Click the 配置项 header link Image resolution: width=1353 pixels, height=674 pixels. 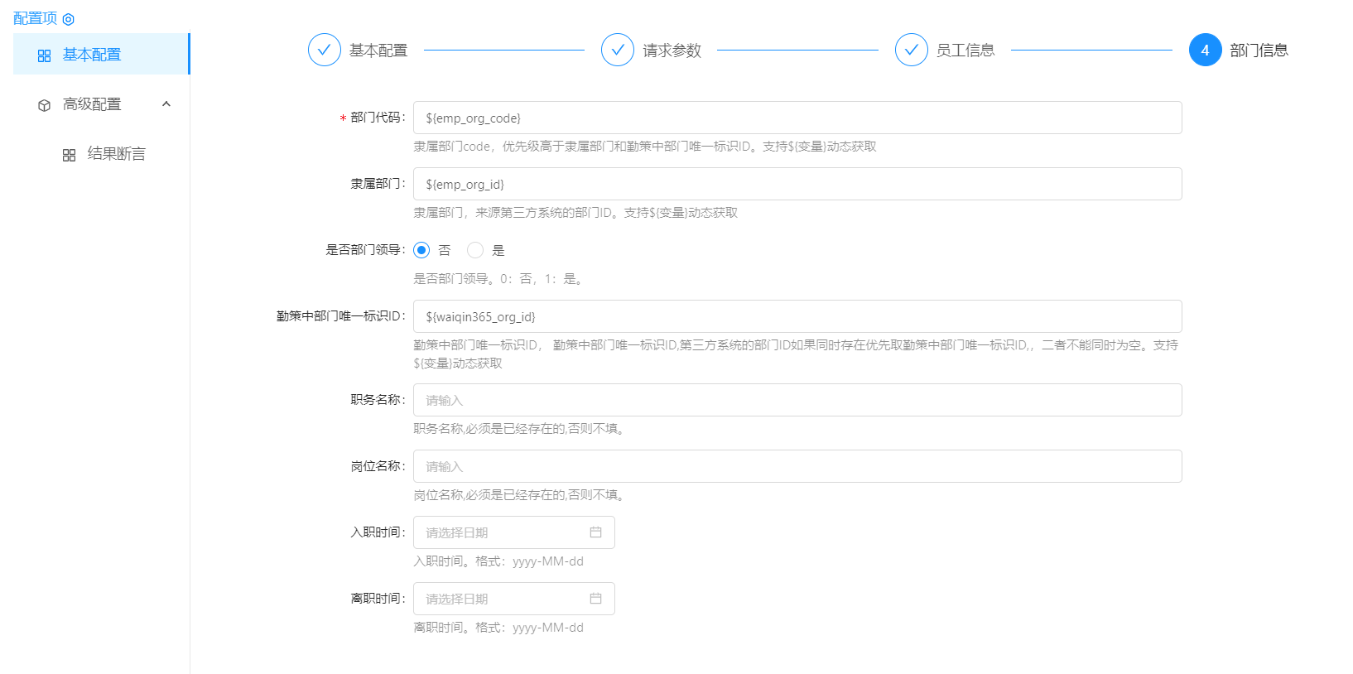[36, 18]
